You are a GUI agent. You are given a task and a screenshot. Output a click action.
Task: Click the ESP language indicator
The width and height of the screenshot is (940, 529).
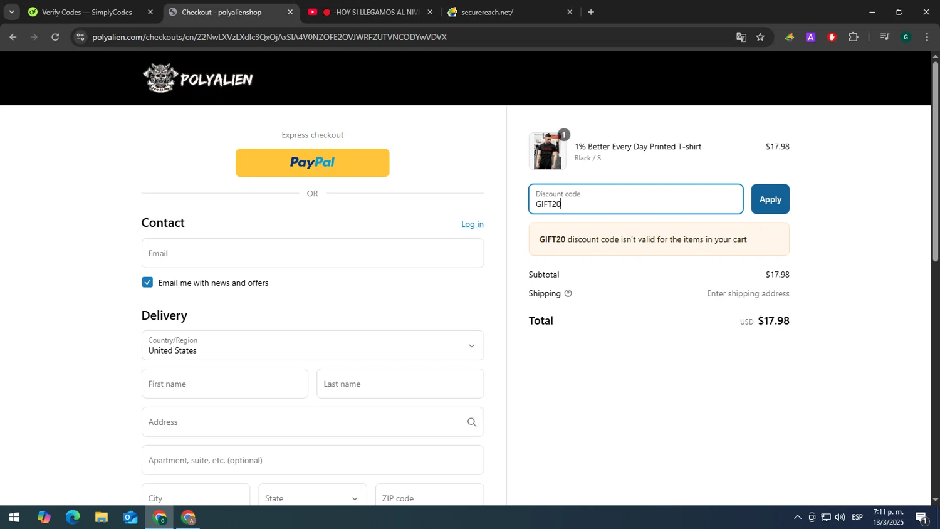(x=857, y=517)
